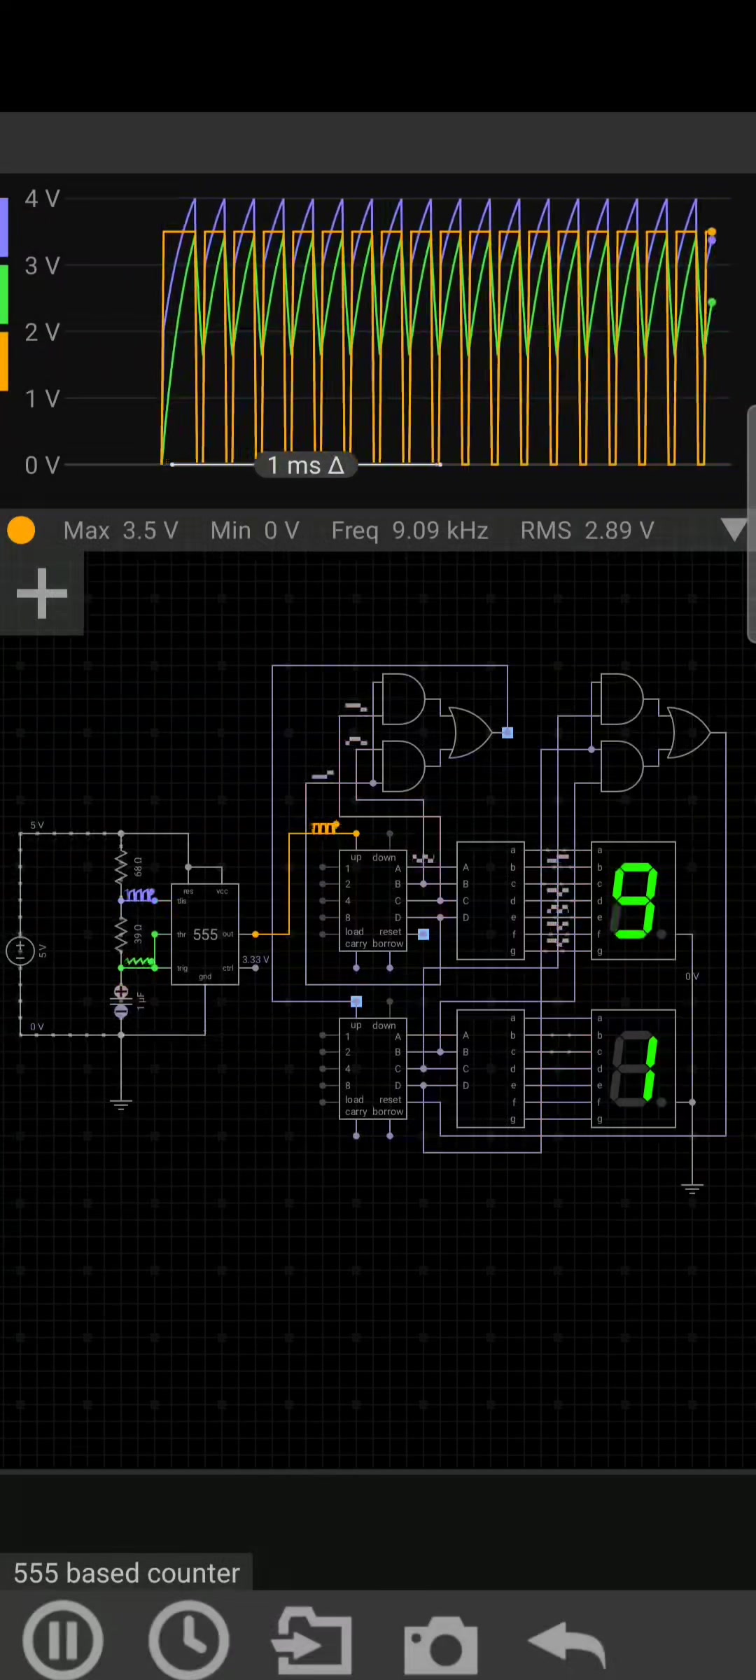Tap the export circuit folder icon
This screenshot has height=1680, width=756.
click(x=313, y=1639)
